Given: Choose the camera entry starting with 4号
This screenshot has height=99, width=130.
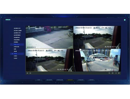Looking at the screenshot, I should pyautogui.click(x=16, y=47).
